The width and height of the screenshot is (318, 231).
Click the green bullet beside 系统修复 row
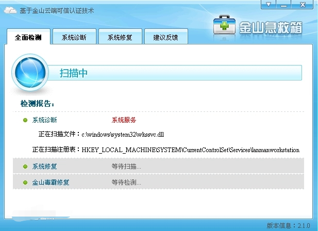(x=25, y=167)
